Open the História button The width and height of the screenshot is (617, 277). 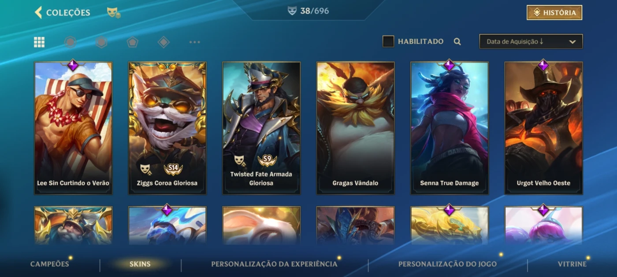(554, 13)
